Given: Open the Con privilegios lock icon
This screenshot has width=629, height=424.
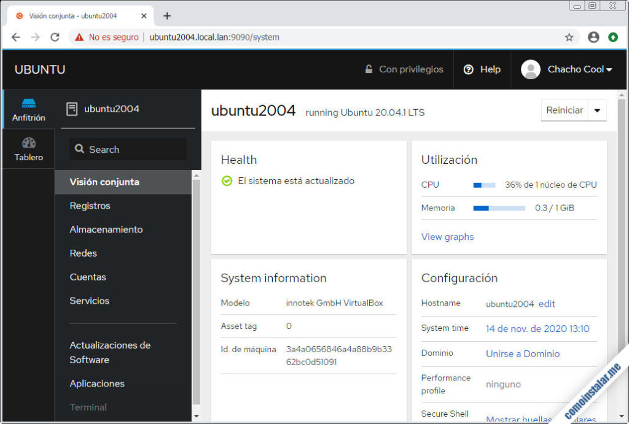Looking at the screenshot, I should coord(369,69).
